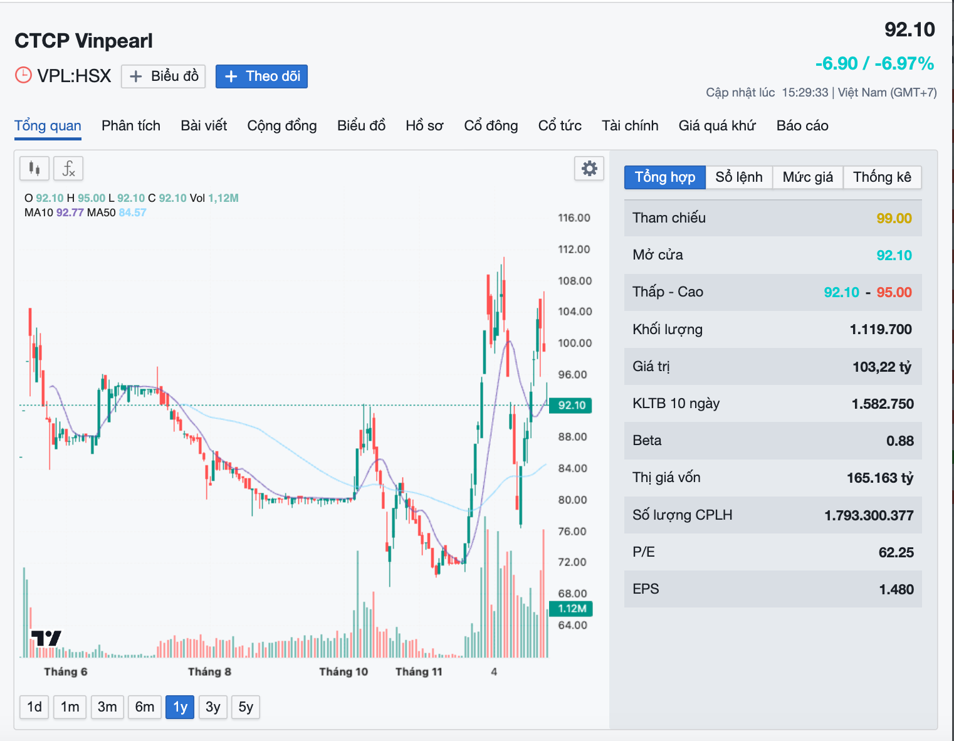
Task: Click the 92.10 price label on axis
Action: tap(571, 406)
